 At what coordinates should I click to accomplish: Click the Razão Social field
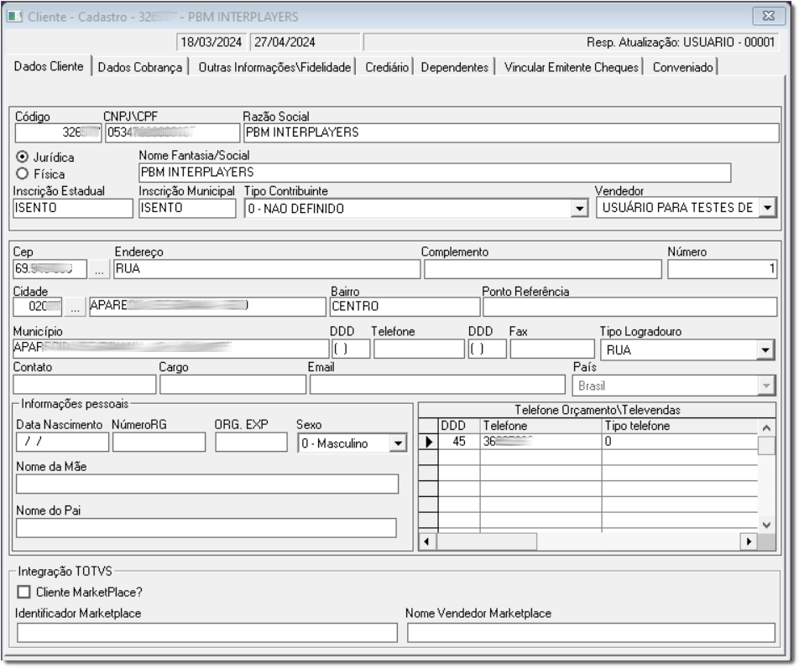click(511, 132)
